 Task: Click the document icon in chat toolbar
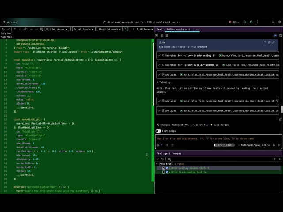pyautogui.click(x=162, y=35)
